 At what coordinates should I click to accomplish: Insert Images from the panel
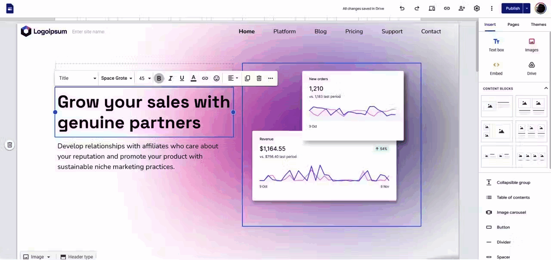532,45
